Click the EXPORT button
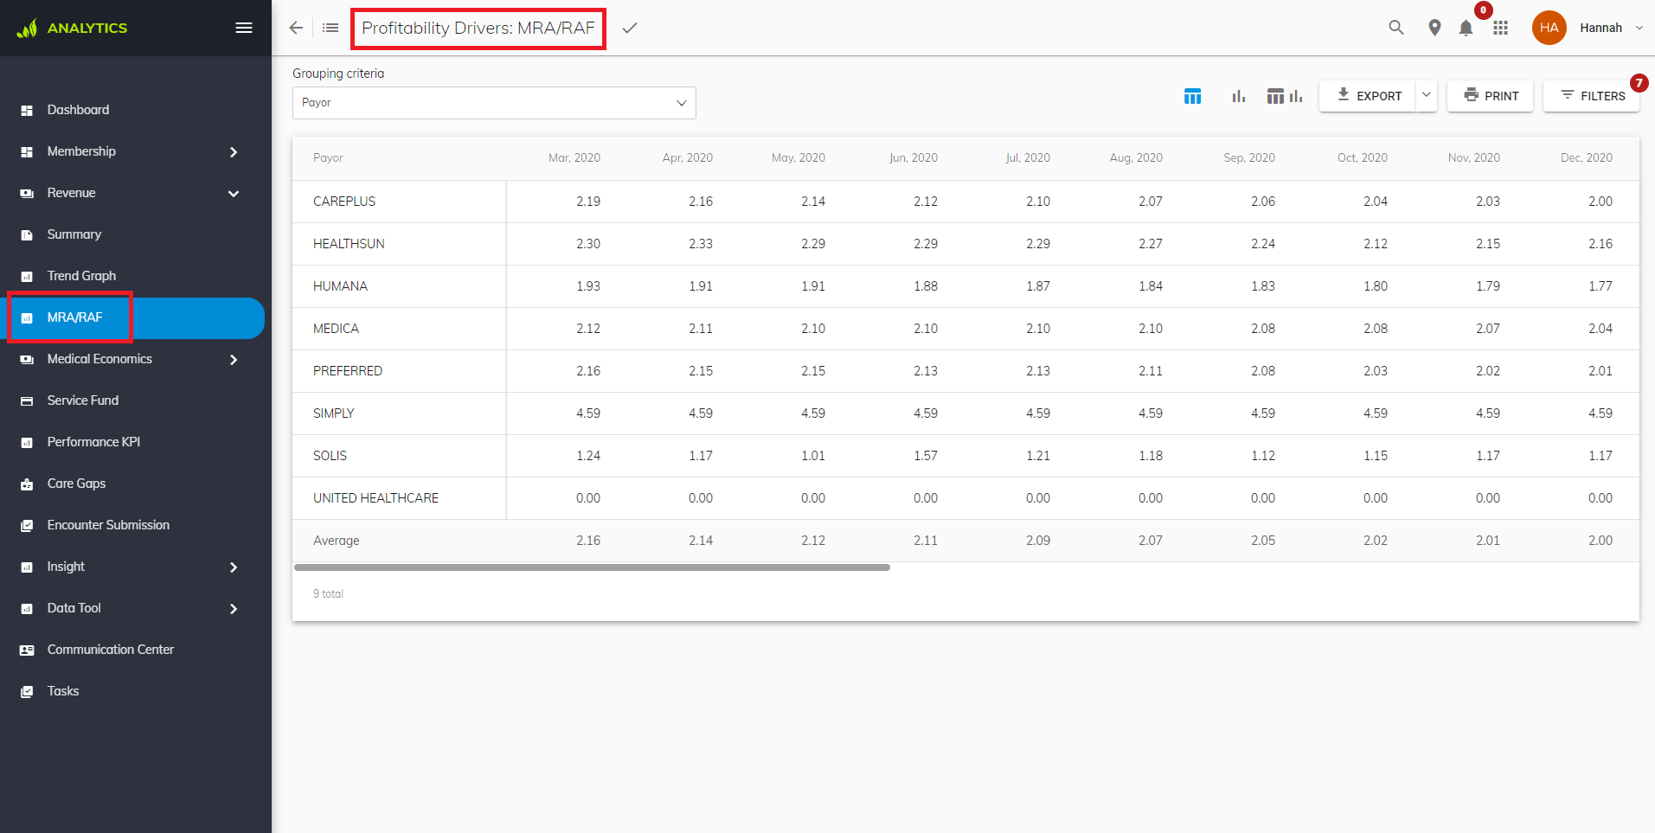This screenshot has width=1655, height=833. [1368, 96]
